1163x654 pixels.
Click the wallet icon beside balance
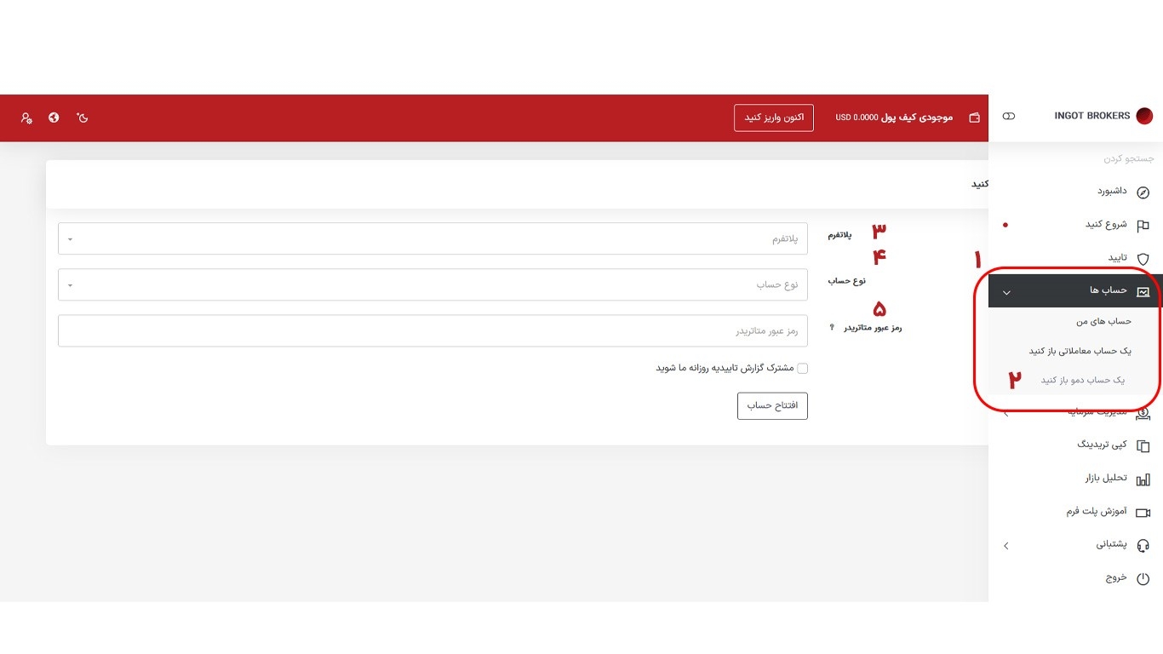pyautogui.click(x=974, y=118)
